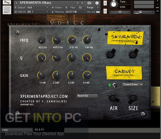Click the Cabinet yellow label

124,73
